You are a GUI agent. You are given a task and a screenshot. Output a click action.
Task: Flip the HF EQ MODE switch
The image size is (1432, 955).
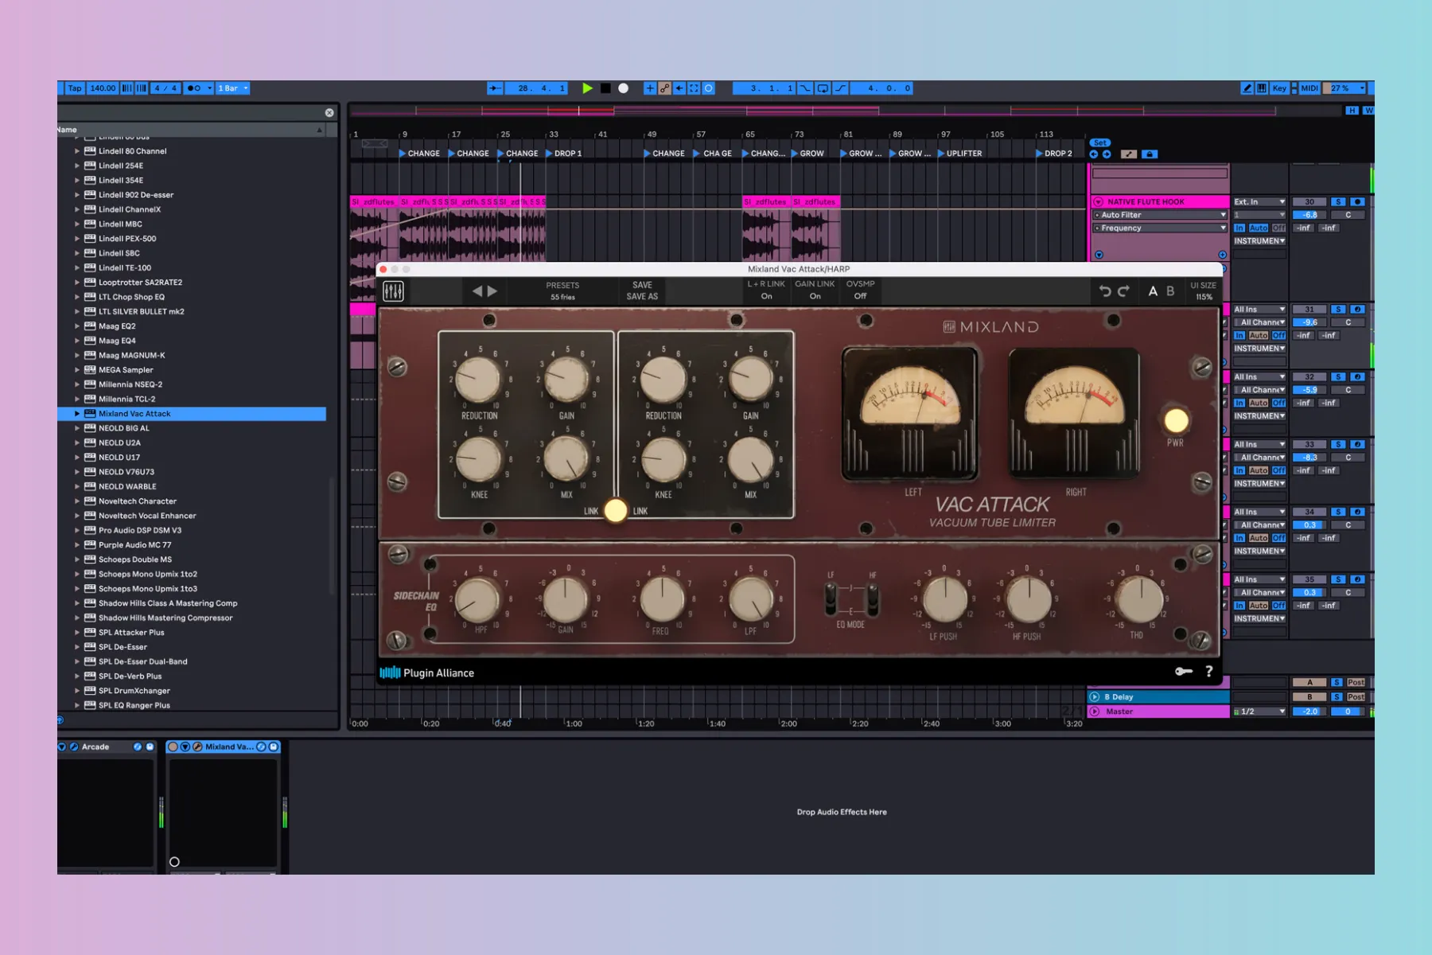(x=873, y=598)
